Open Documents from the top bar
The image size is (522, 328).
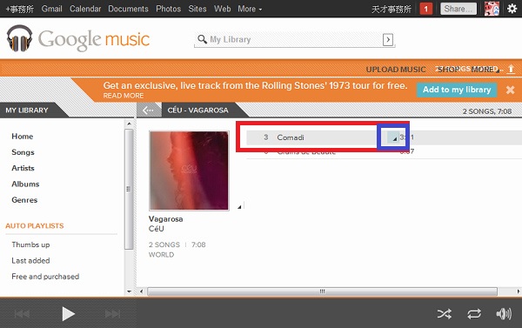128,9
